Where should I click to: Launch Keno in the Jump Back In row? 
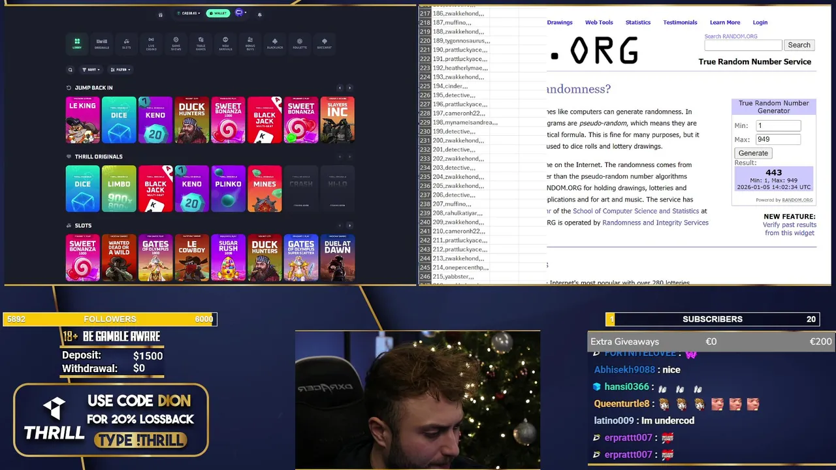click(155, 120)
